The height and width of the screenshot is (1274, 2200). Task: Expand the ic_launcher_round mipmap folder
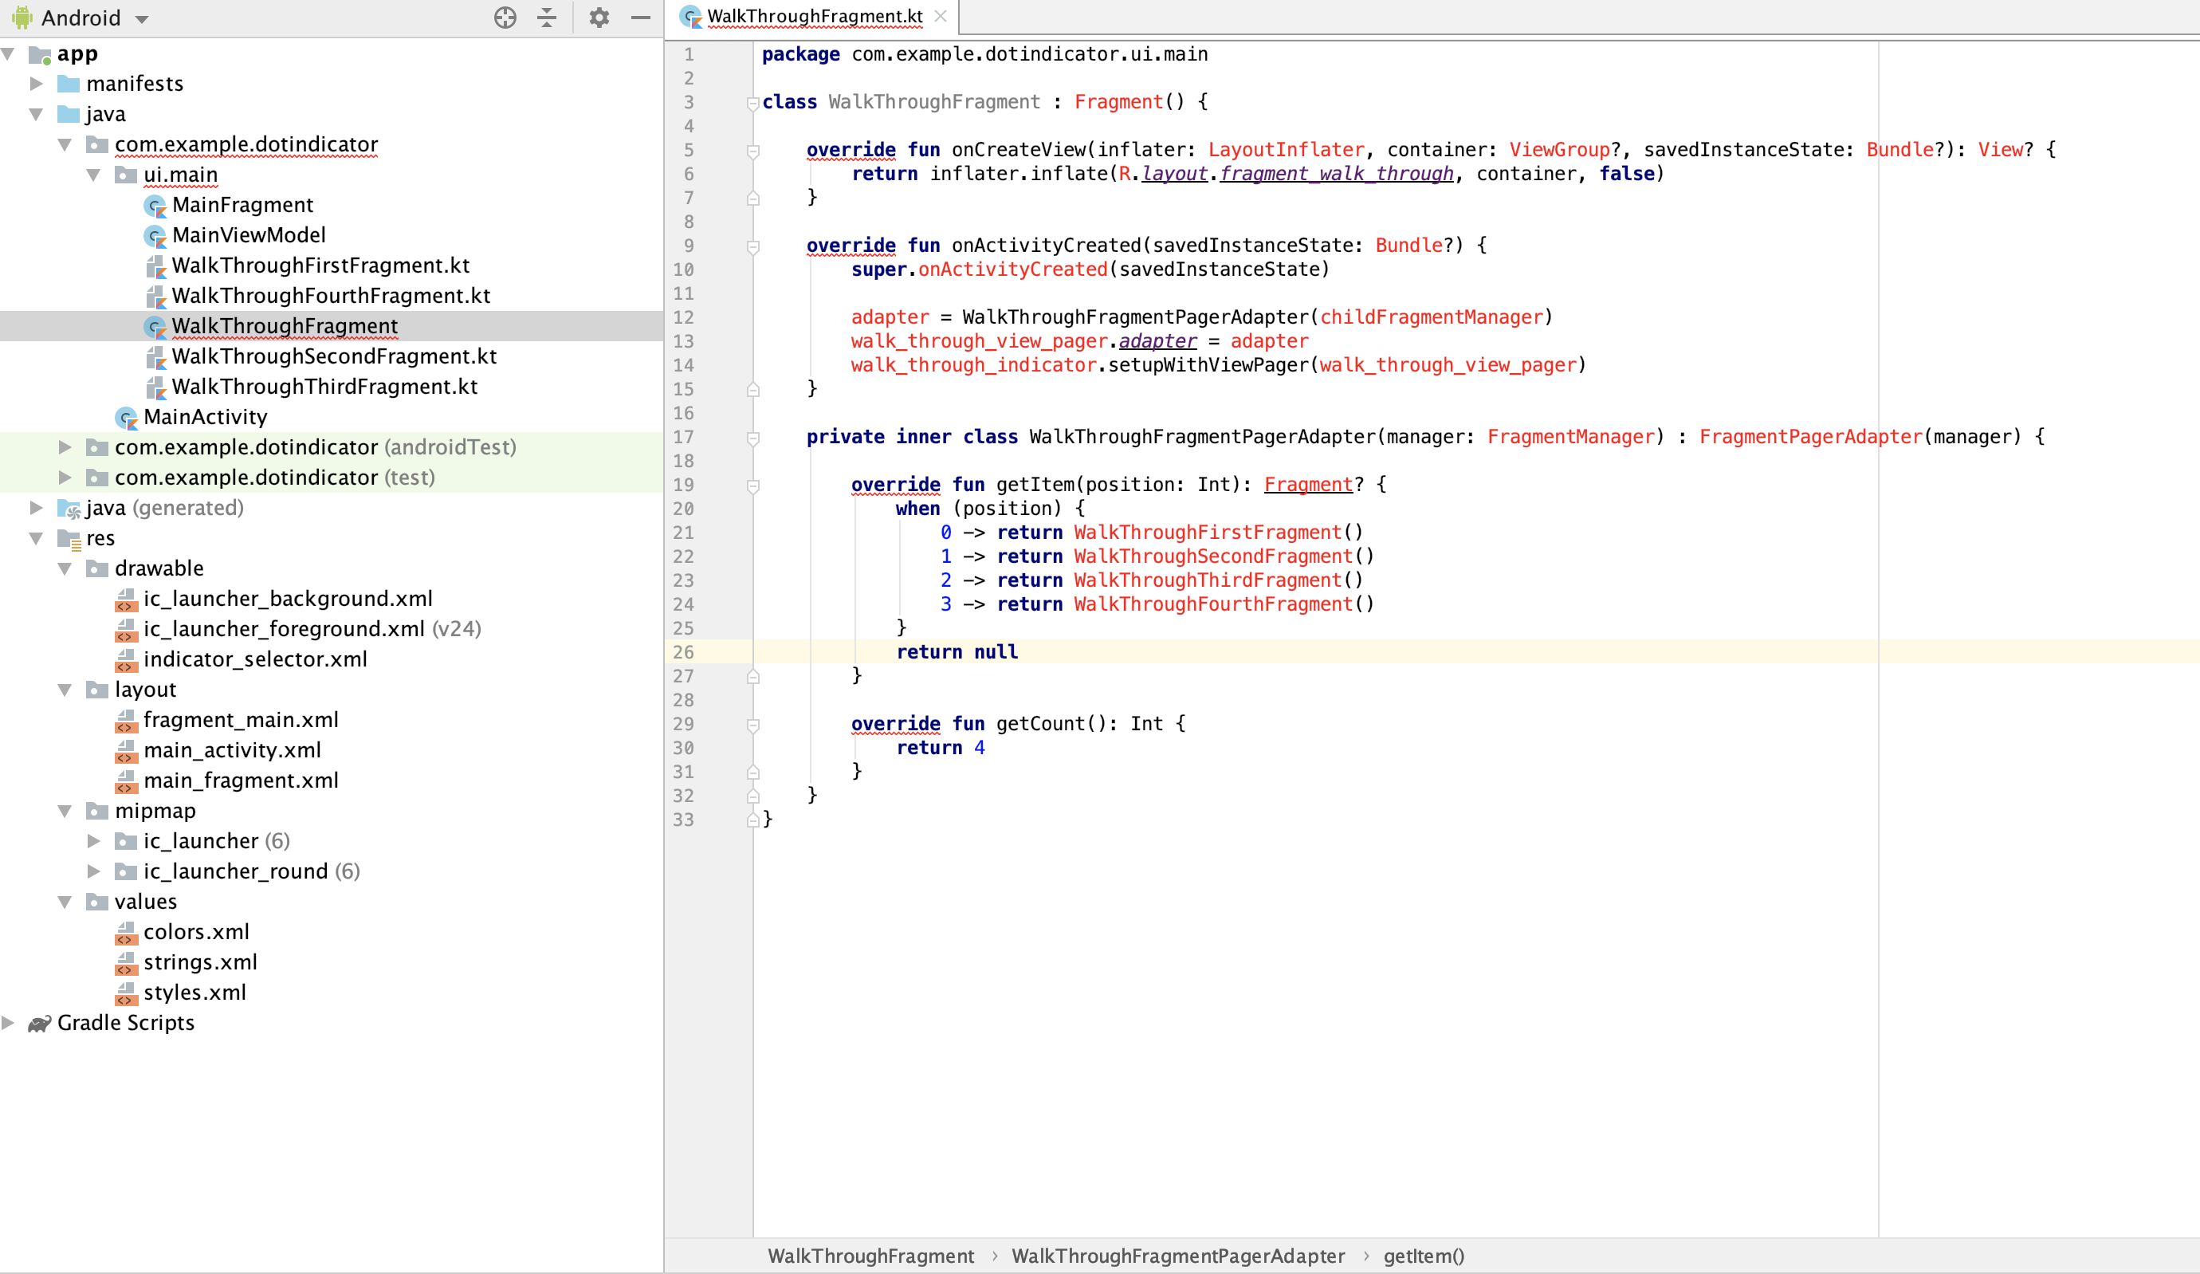tap(93, 871)
